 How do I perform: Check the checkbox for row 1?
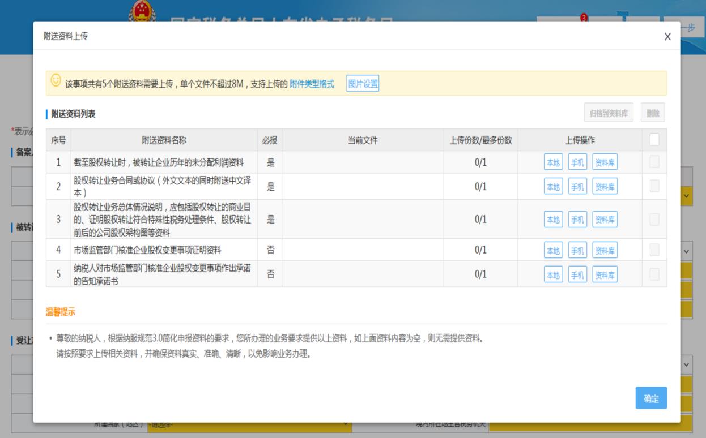pos(654,162)
